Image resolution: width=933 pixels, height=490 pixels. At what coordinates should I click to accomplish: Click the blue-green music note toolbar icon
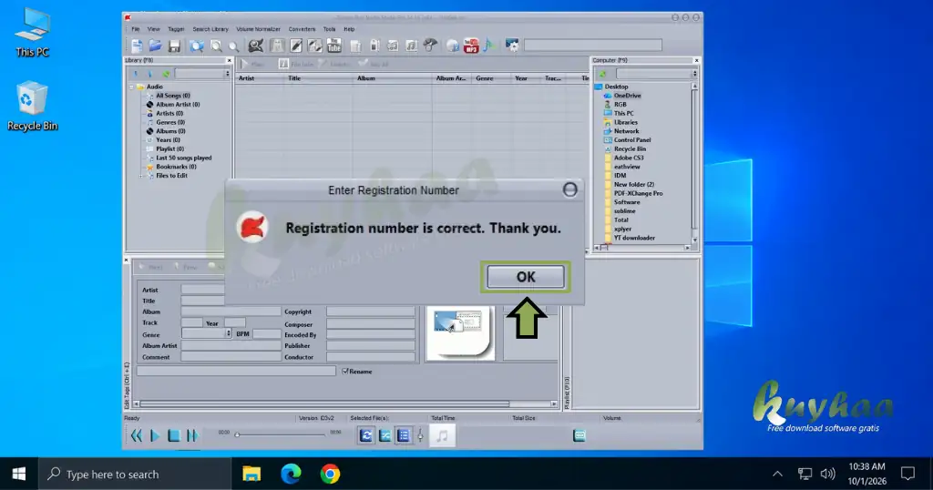click(489, 46)
